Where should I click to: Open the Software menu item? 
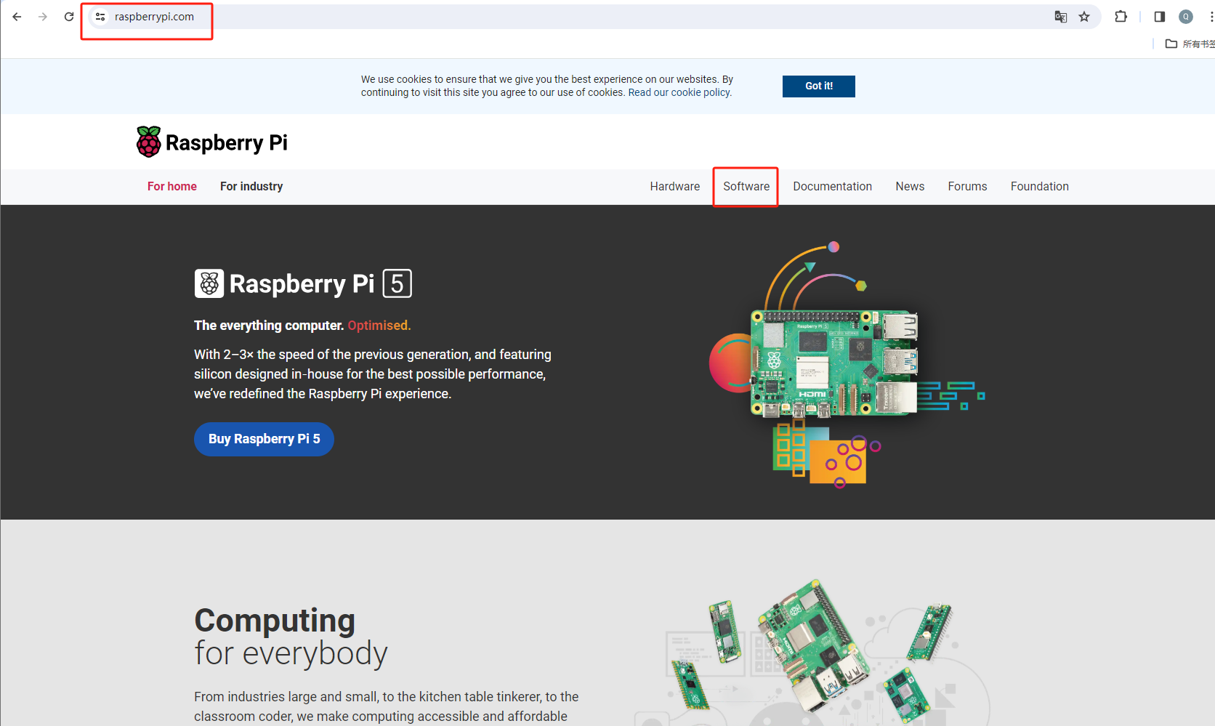(x=746, y=187)
